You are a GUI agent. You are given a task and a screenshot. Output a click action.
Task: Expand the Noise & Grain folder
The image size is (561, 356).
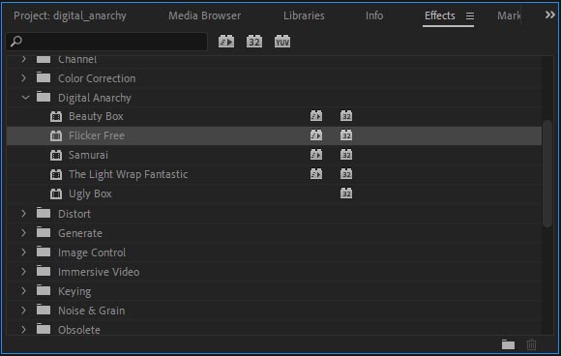click(23, 311)
